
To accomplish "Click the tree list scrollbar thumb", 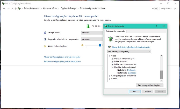I will [x=161, y=75].
